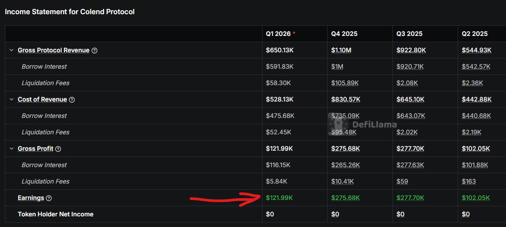Click the $830.57K cost of revenue value
The image size is (506, 227).
[345, 100]
